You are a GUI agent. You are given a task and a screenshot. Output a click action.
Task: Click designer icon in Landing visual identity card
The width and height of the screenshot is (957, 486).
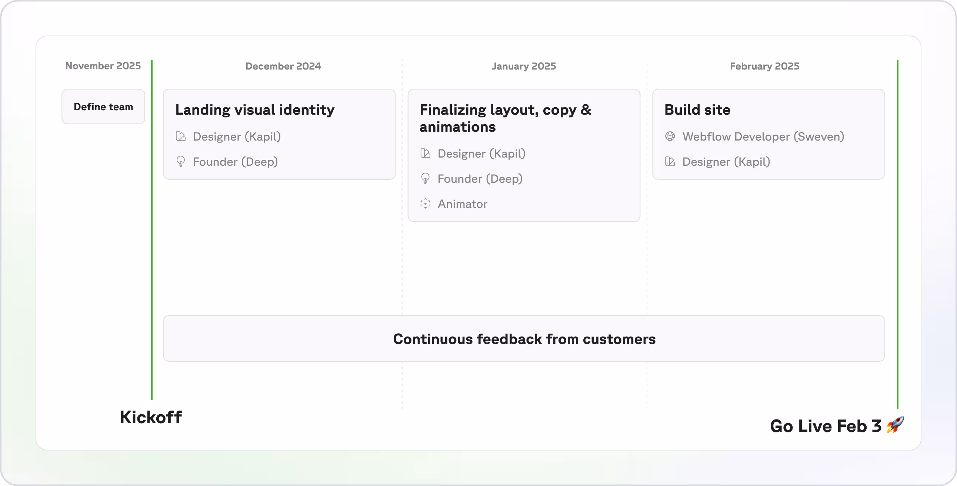(x=181, y=136)
